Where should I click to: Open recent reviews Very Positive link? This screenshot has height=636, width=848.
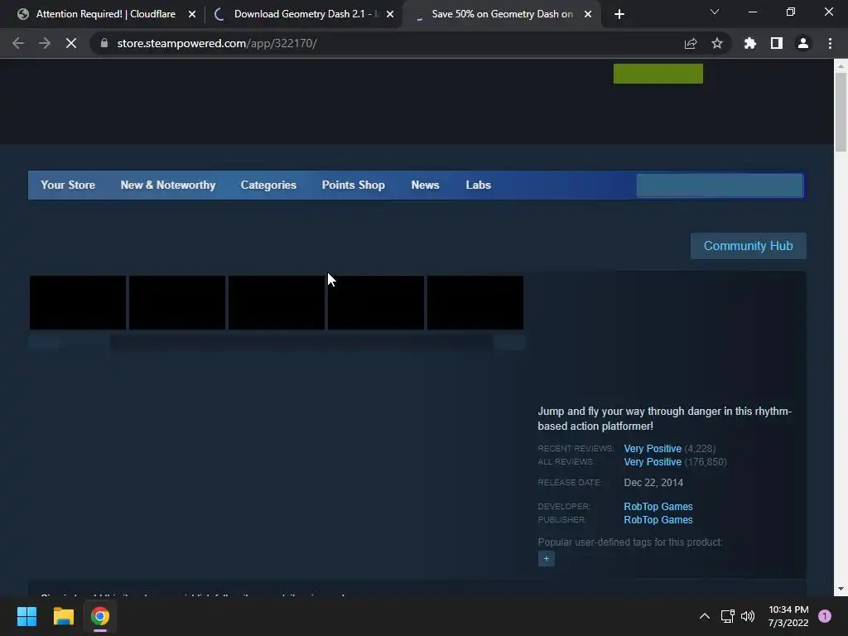653,449
